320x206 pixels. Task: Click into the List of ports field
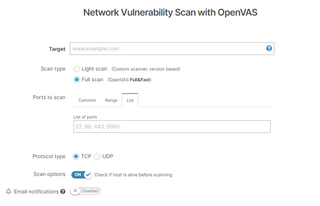click(x=172, y=127)
